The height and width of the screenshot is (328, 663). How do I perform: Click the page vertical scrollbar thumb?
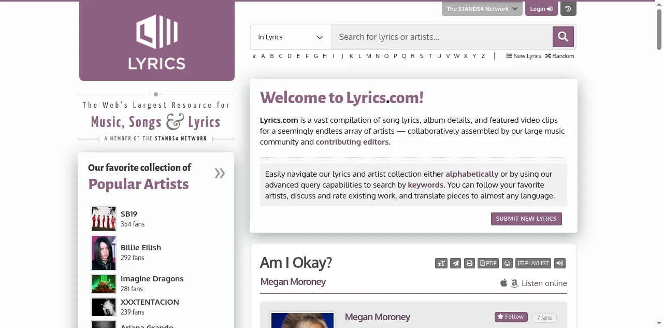point(659,29)
